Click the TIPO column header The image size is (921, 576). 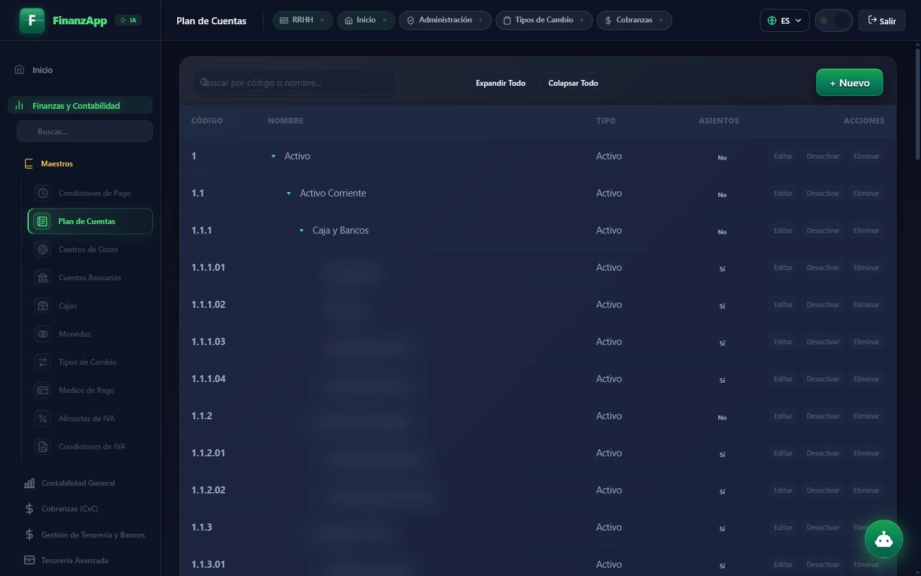606,120
